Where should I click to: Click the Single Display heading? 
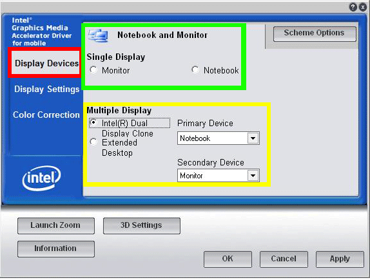(x=116, y=57)
